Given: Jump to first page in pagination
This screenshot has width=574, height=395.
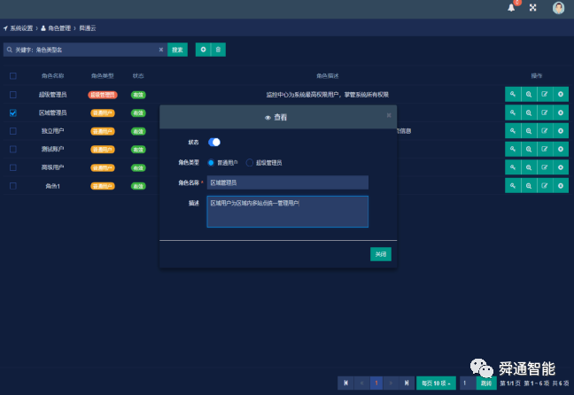Looking at the screenshot, I should [346, 383].
